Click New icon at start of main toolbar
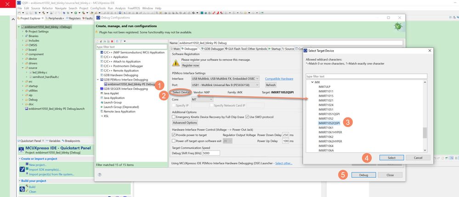This screenshot has height=197, width=459. click(x=19, y=13)
